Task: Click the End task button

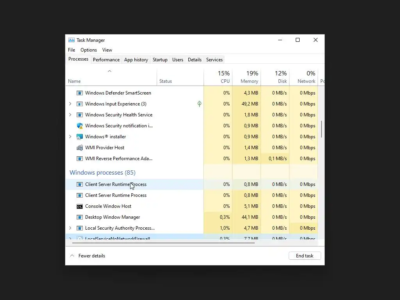Action: pyautogui.click(x=305, y=256)
